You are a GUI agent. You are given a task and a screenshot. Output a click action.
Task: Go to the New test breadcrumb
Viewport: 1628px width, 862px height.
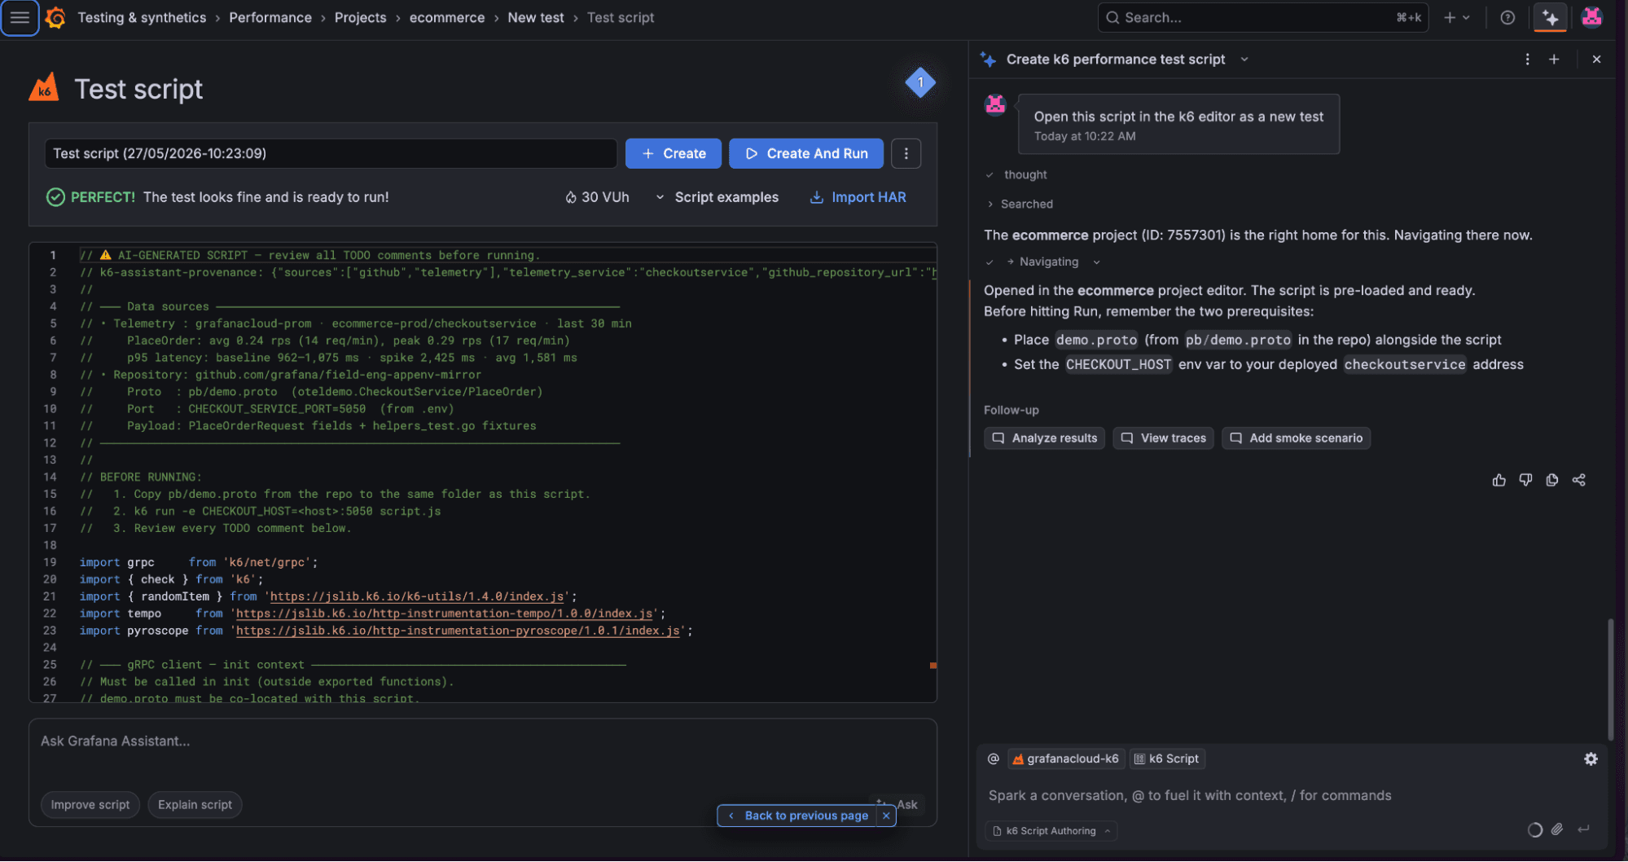536,17
